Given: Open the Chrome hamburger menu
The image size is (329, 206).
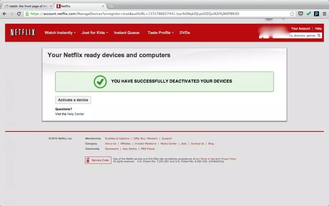Looking at the screenshot, I should (324, 14).
